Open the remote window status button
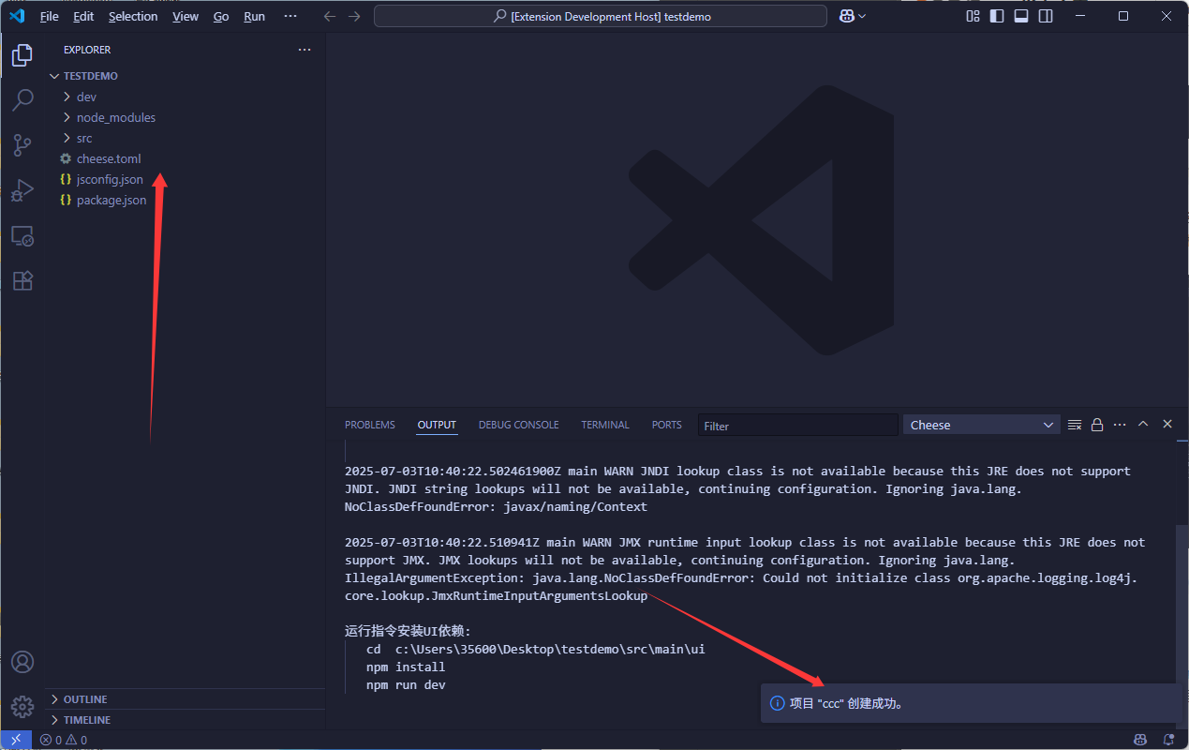1189x750 pixels. 16,740
